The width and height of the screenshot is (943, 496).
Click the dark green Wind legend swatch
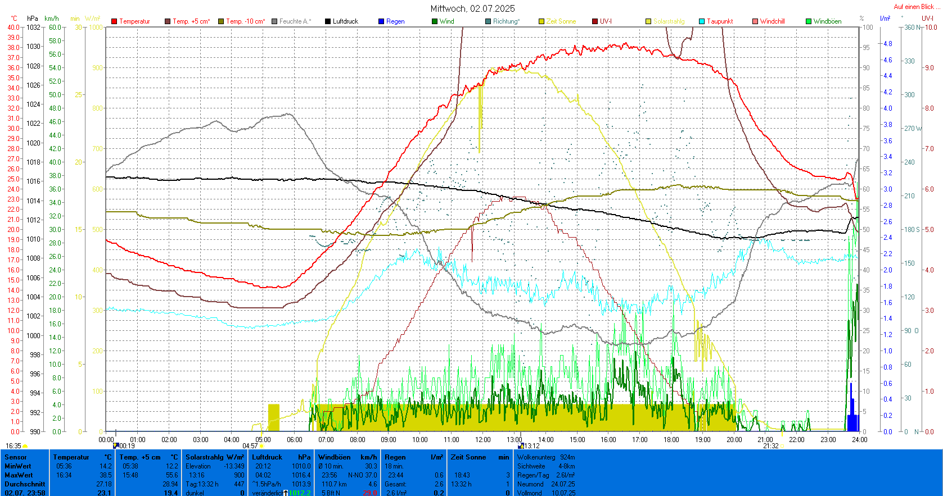[435, 21]
